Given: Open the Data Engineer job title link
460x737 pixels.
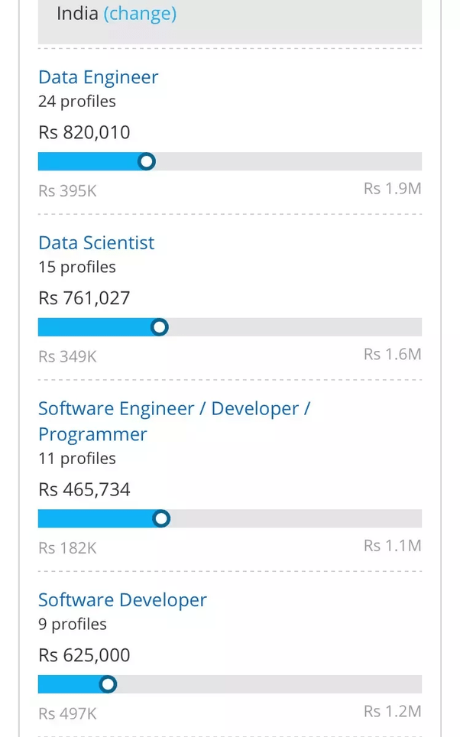Looking at the screenshot, I should pos(99,77).
